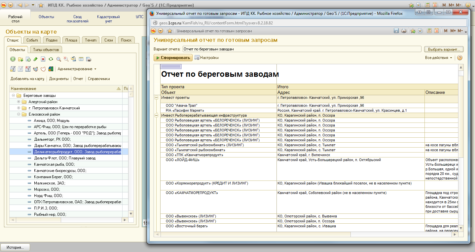
Task: Click the Выбрать вариант button
Action: 444,49
